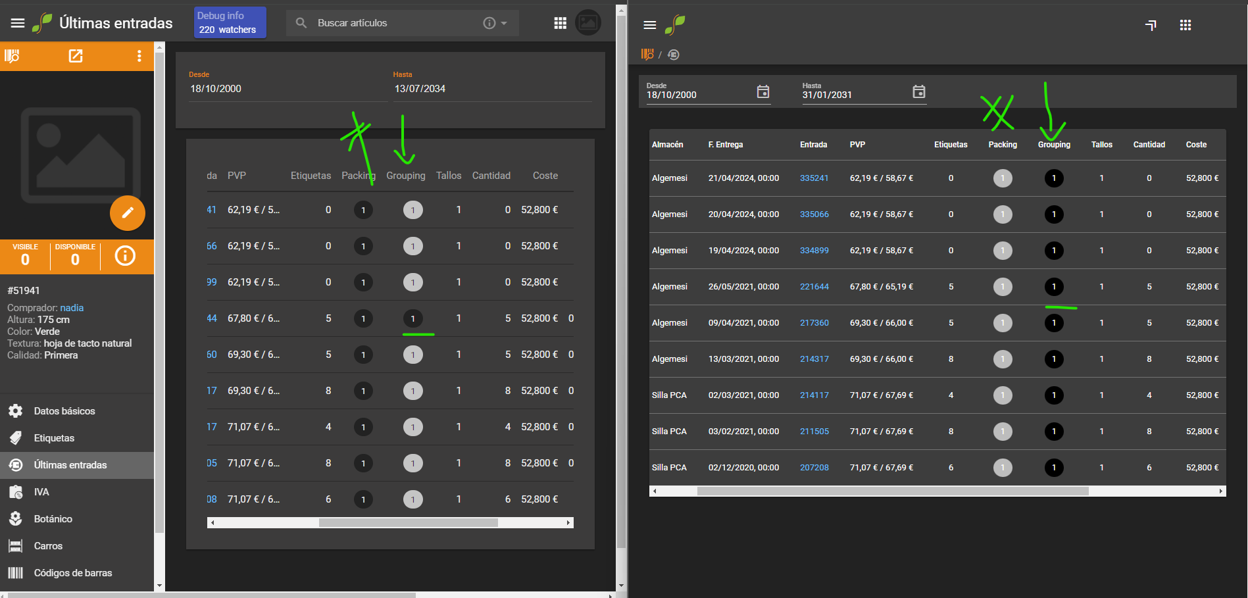
Task: Open Desde calendar picker in right window
Action: (763, 91)
